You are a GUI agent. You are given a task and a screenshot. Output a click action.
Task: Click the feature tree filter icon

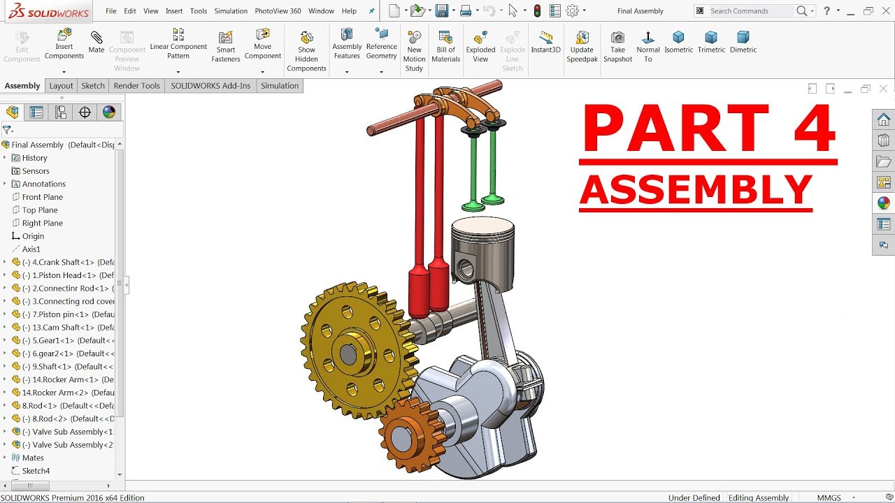coord(8,130)
